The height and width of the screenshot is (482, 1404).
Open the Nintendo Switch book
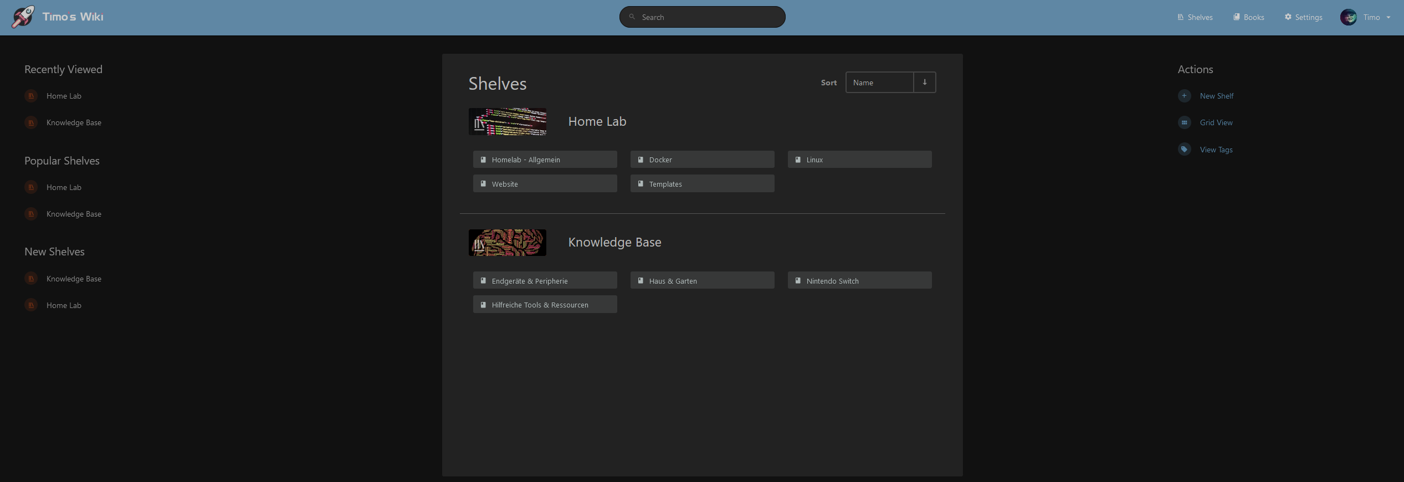pyautogui.click(x=860, y=280)
